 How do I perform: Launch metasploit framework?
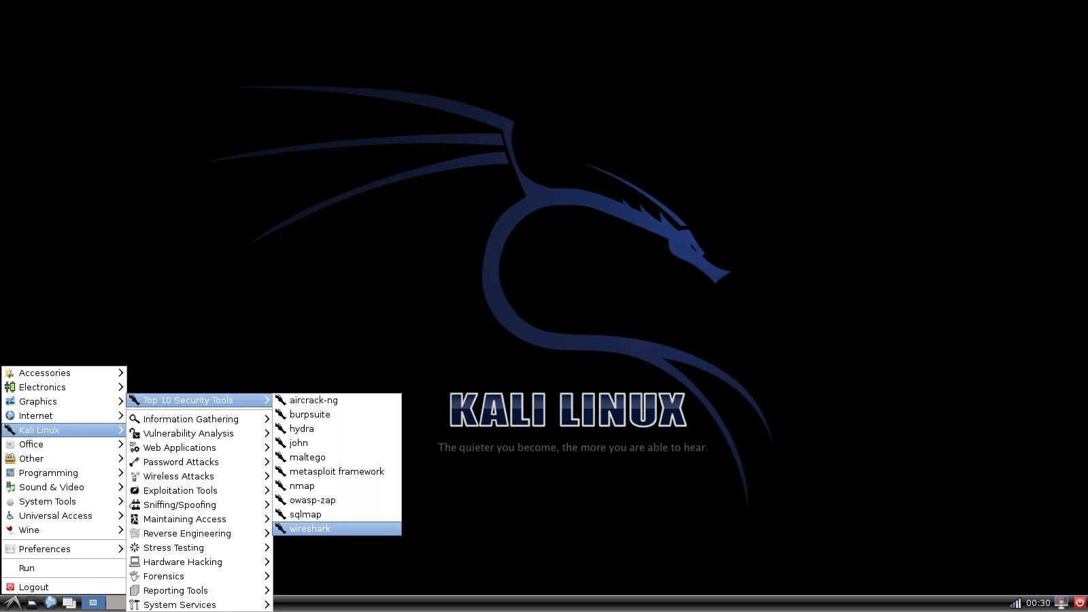337,471
